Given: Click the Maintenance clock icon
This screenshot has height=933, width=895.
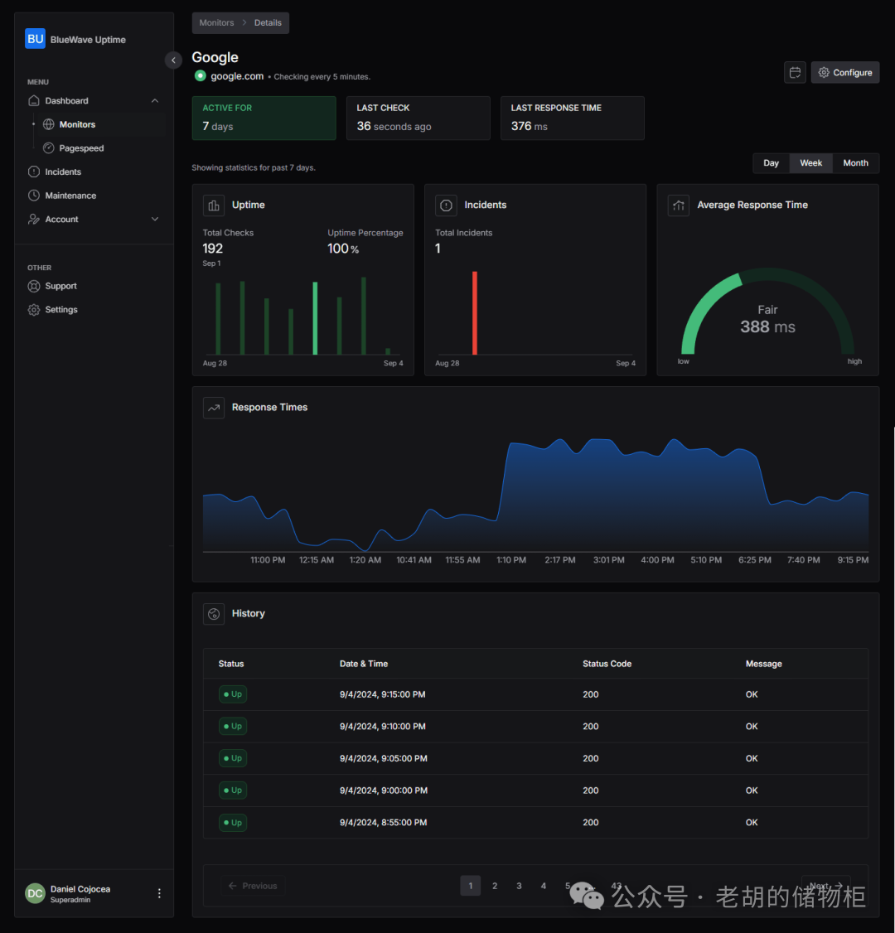Looking at the screenshot, I should pos(34,196).
